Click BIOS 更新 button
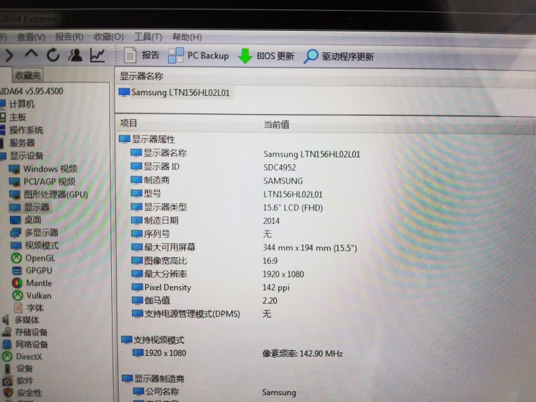The height and width of the screenshot is (402, 536). click(x=266, y=56)
